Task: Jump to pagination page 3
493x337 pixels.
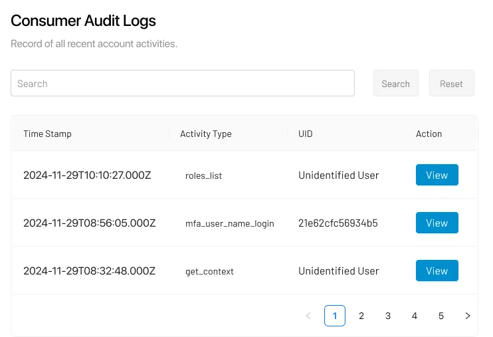Action: tap(387, 316)
